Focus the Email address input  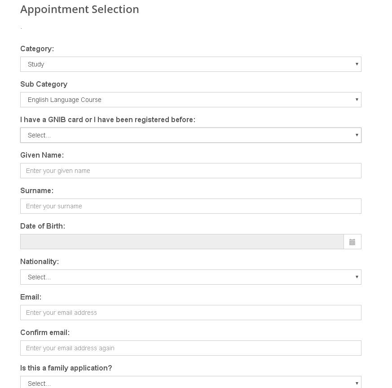pos(190,313)
